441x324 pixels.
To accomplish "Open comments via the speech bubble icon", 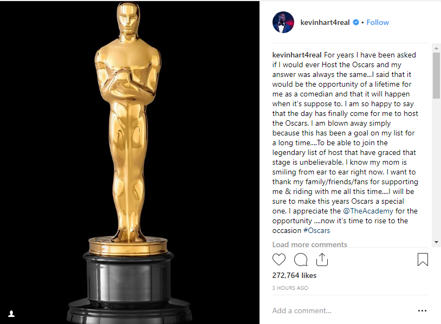I will click(x=301, y=260).
